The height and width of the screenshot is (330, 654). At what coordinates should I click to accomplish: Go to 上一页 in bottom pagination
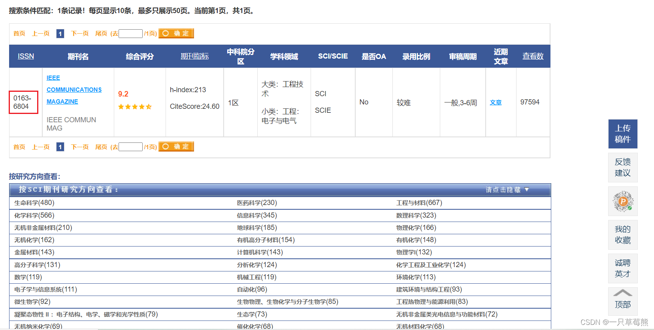(x=41, y=147)
